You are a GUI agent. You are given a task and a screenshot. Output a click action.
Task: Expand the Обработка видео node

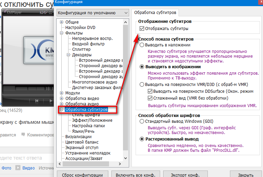[62, 99]
